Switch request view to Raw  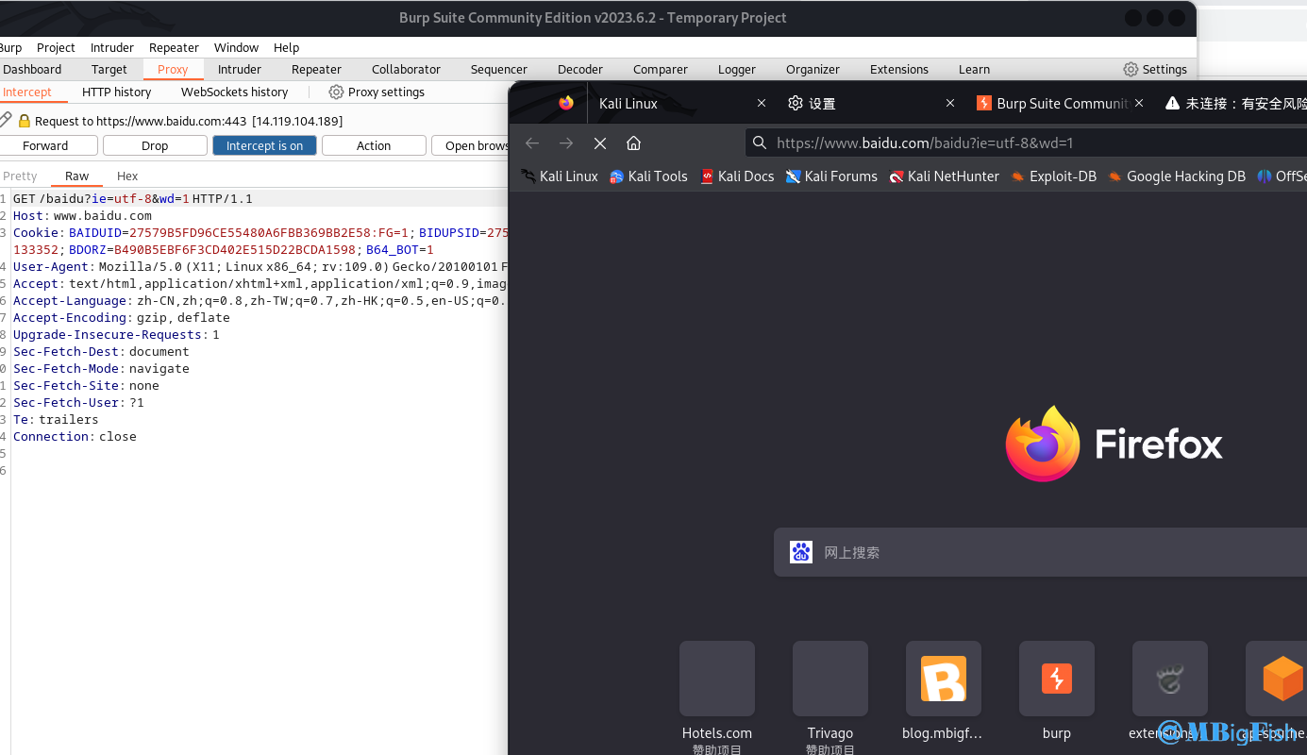pos(76,176)
